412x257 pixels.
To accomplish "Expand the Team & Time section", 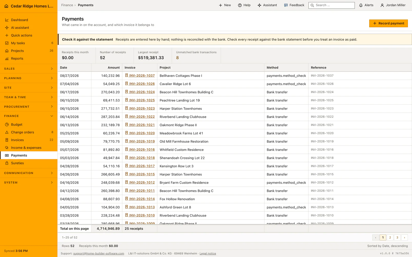I will click(29, 97).
